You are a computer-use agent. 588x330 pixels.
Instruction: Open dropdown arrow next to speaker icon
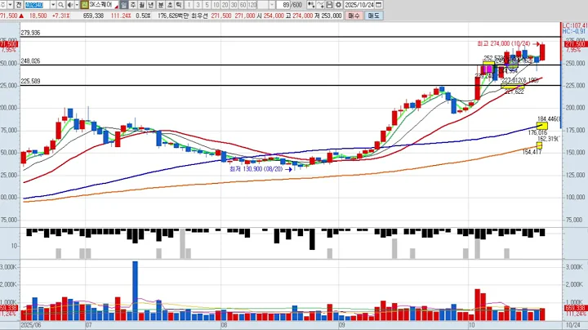(x=77, y=5)
